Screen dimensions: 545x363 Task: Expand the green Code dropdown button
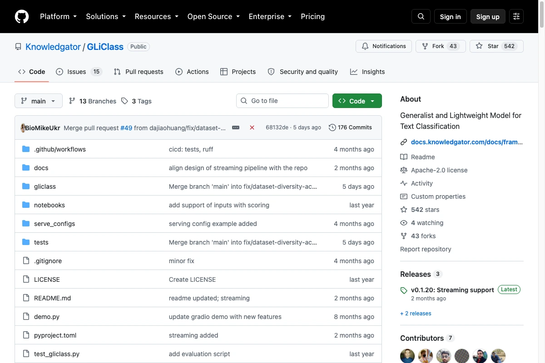click(x=357, y=101)
